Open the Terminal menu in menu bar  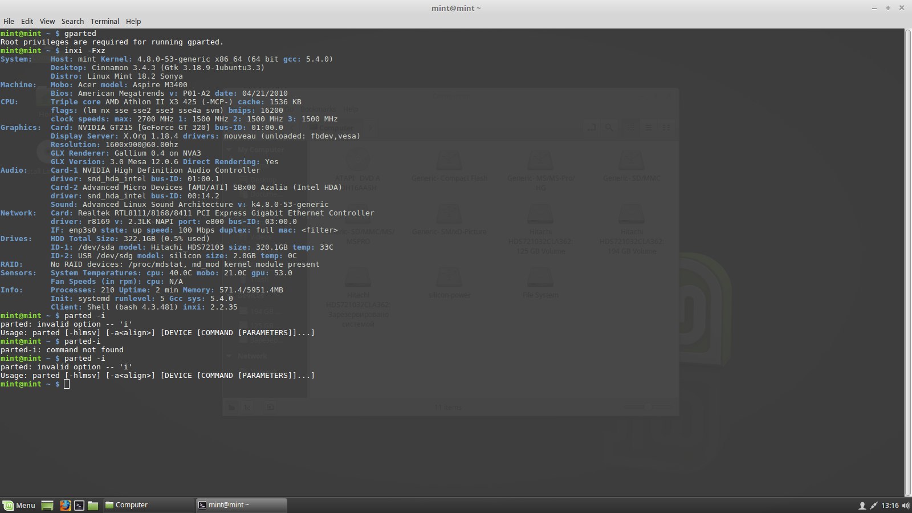click(x=104, y=21)
